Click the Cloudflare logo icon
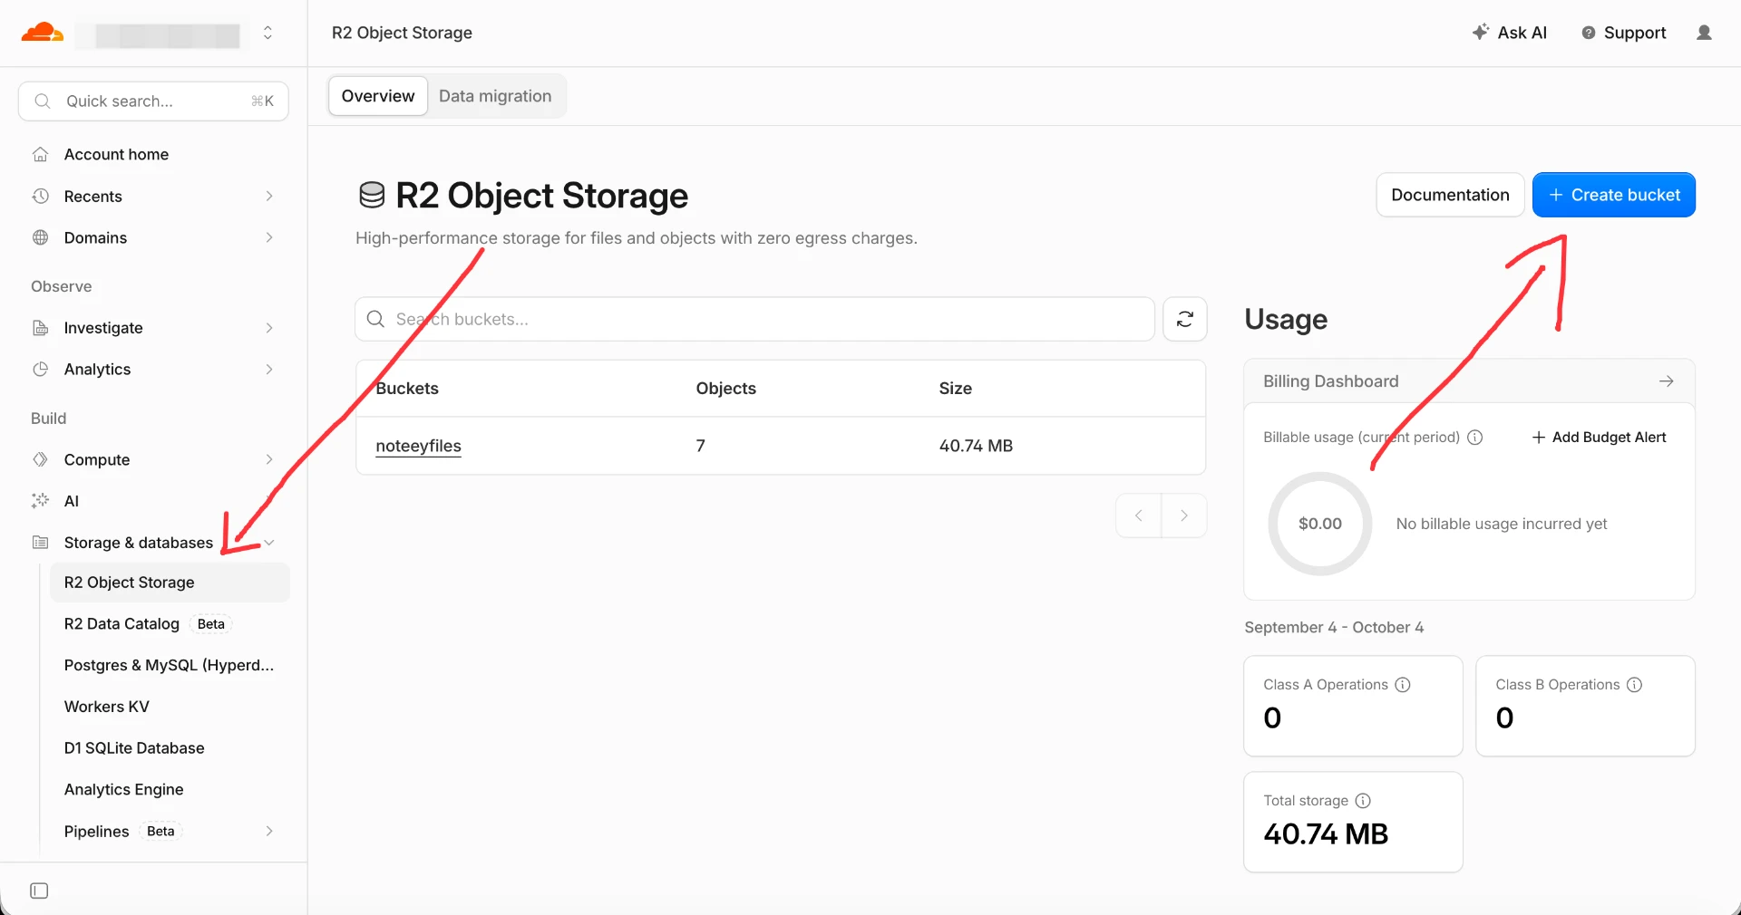 [42, 33]
